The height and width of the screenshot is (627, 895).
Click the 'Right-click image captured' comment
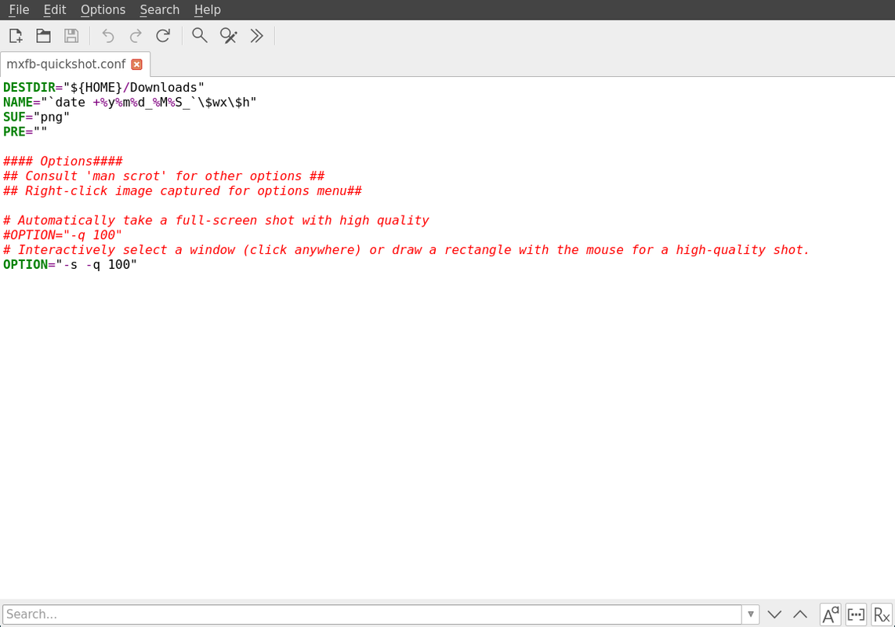[x=183, y=190]
